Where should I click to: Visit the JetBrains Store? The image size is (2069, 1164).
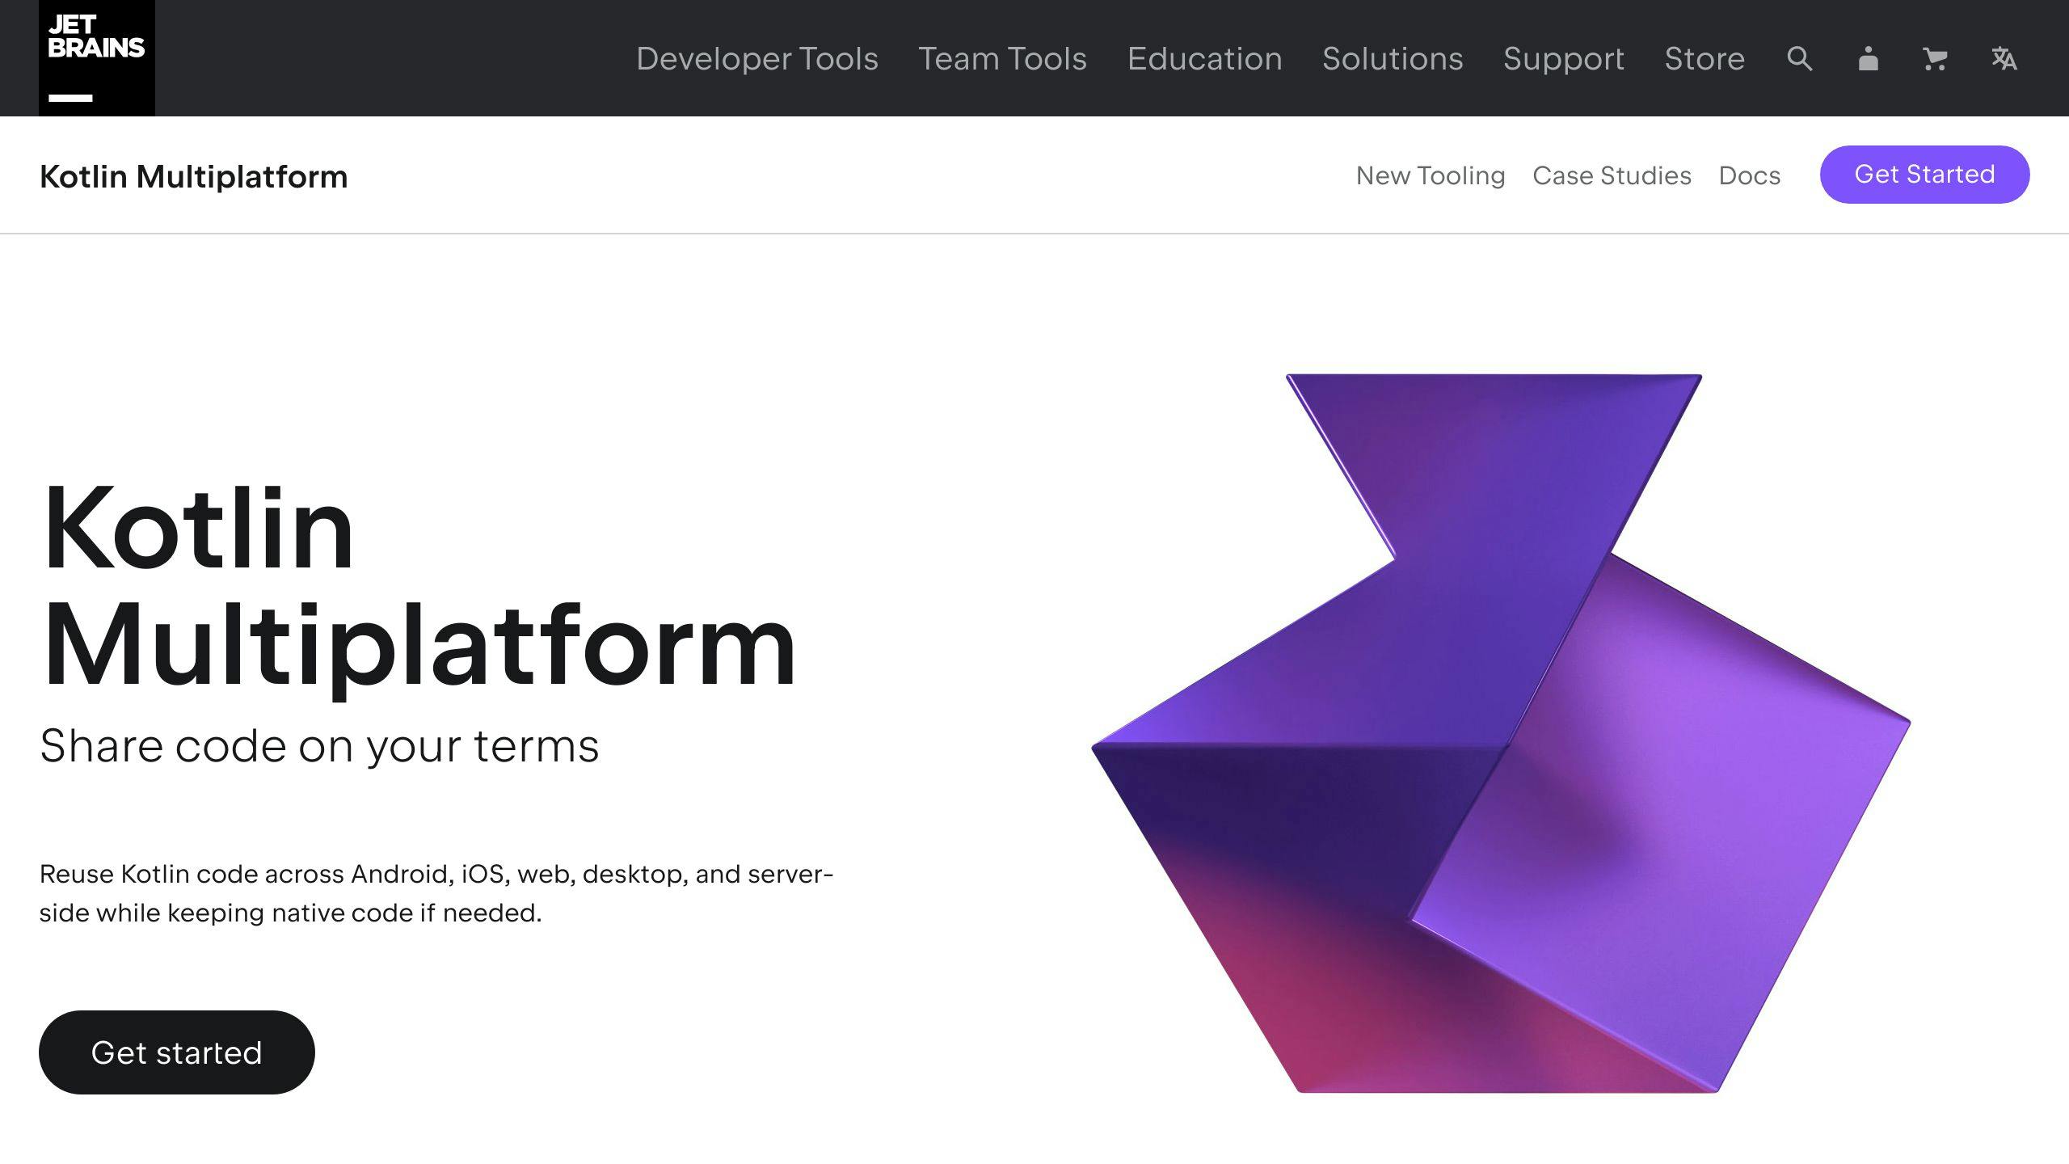[x=1705, y=58]
